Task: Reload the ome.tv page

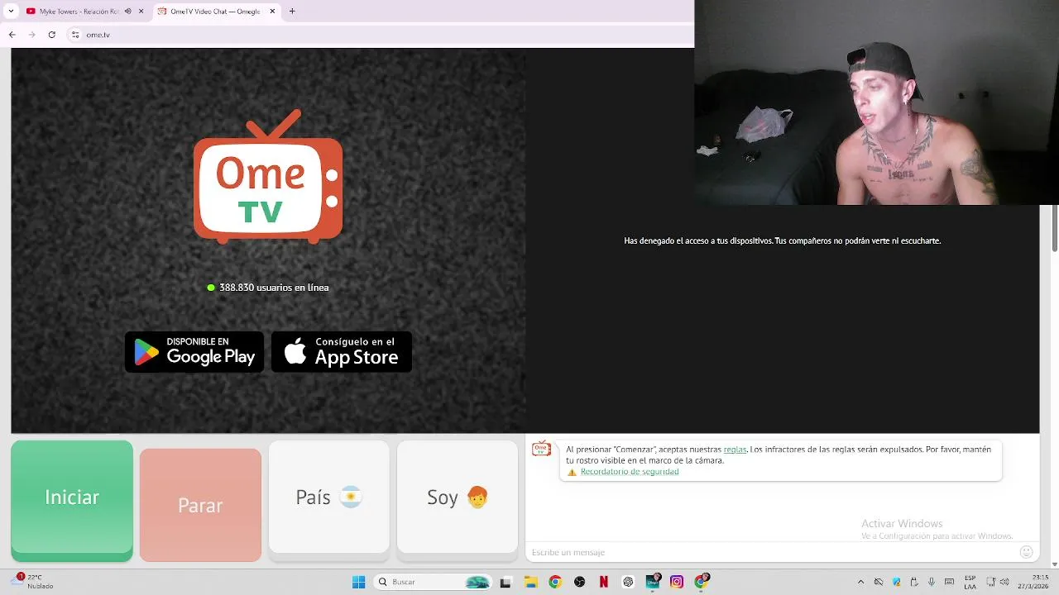Action: click(52, 35)
